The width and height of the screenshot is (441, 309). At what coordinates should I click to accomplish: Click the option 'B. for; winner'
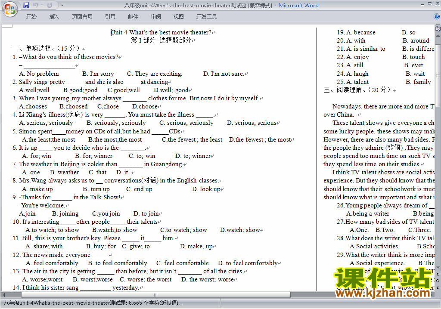pos(93,156)
